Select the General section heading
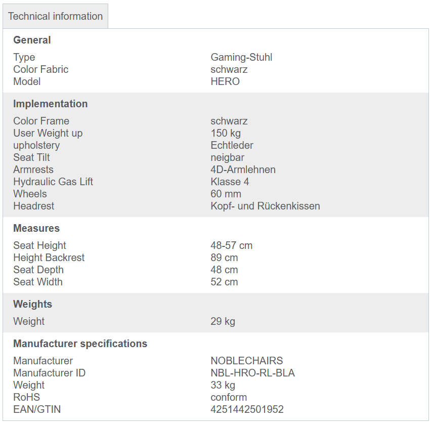 [32, 40]
